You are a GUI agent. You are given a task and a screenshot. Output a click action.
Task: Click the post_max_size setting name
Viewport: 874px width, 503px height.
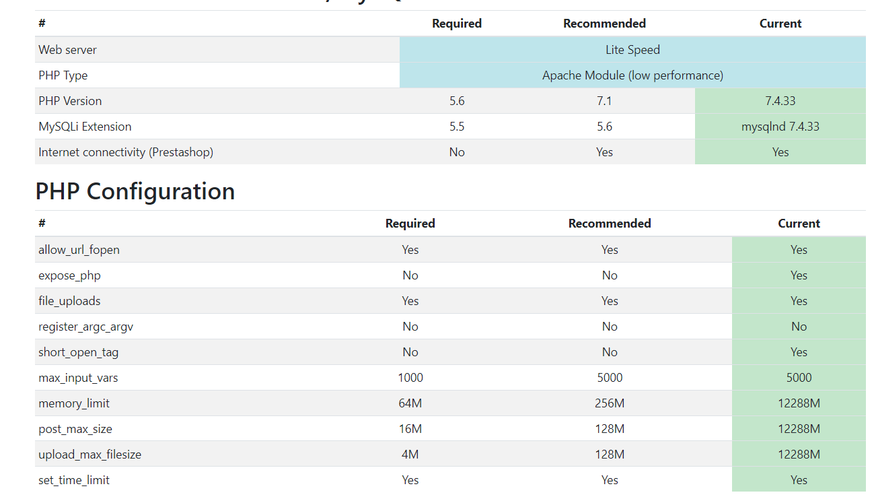[x=75, y=429]
